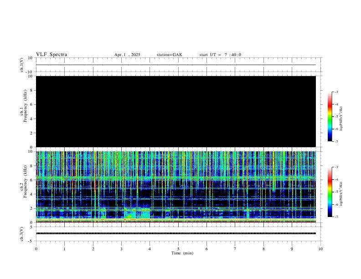Click the "4" tick on ch.1 Frequency axis

pyautogui.click(x=32, y=119)
